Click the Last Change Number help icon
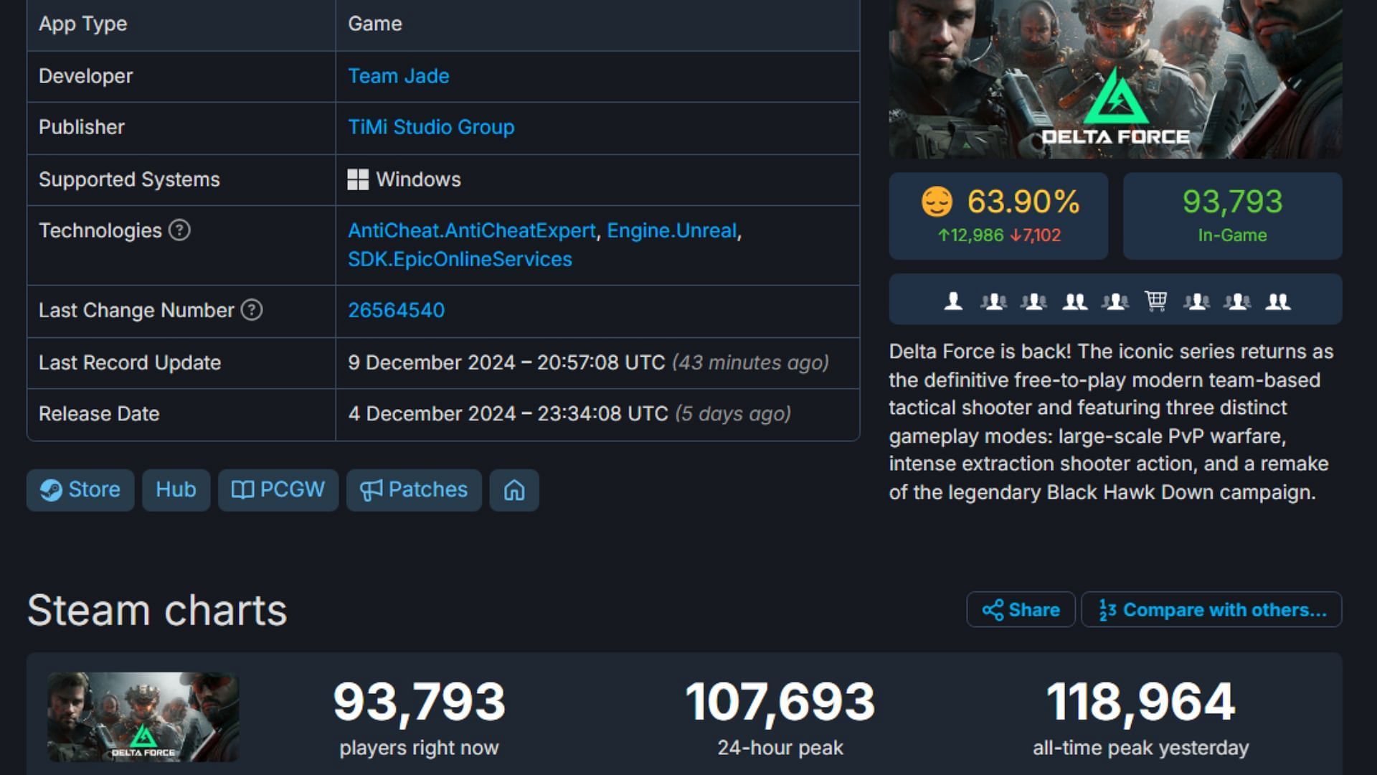 [252, 310]
